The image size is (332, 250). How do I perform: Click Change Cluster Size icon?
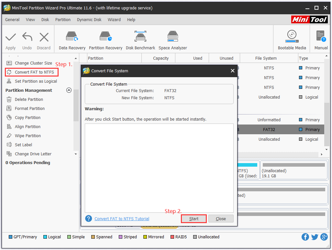(9, 63)
